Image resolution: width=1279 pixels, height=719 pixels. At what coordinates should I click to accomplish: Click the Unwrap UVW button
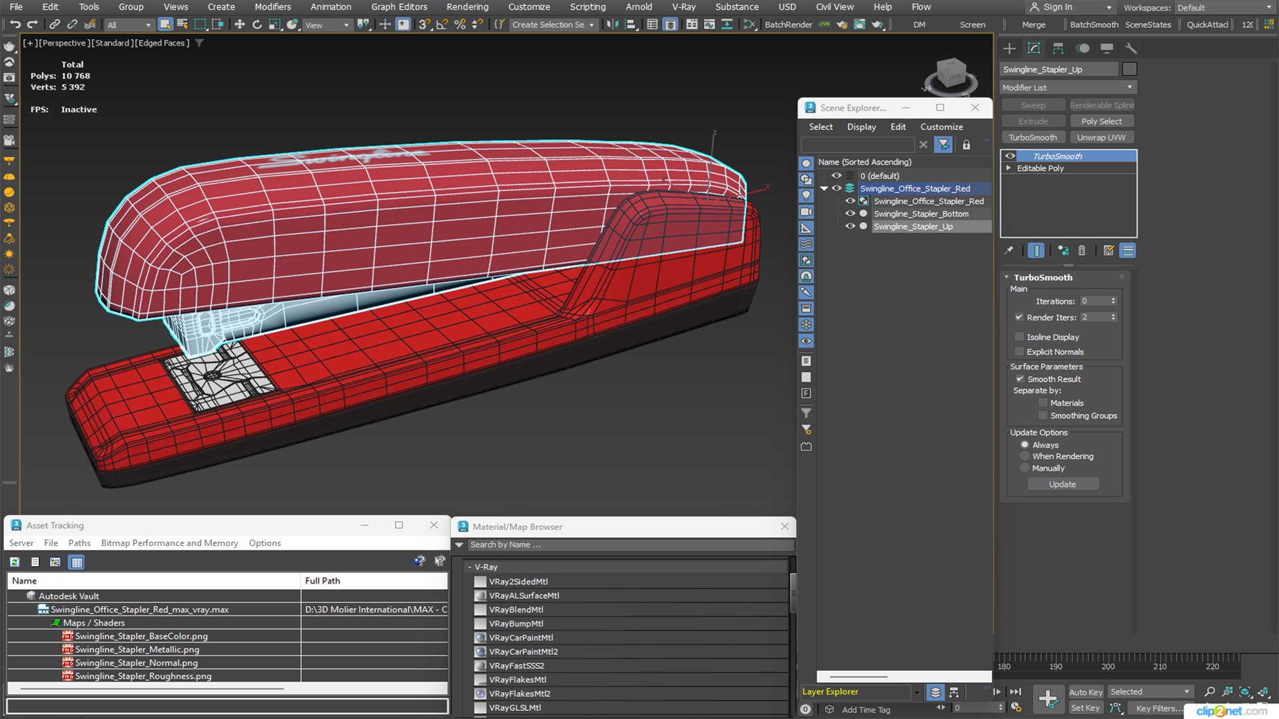tap(1101, 137)
